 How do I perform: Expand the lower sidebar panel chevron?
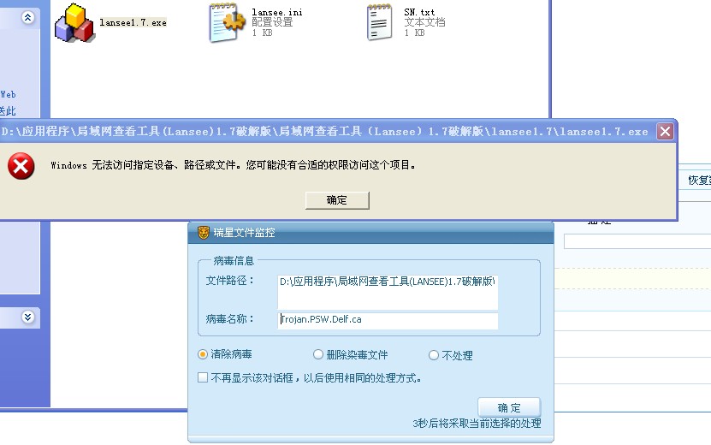tap(27, 317)
